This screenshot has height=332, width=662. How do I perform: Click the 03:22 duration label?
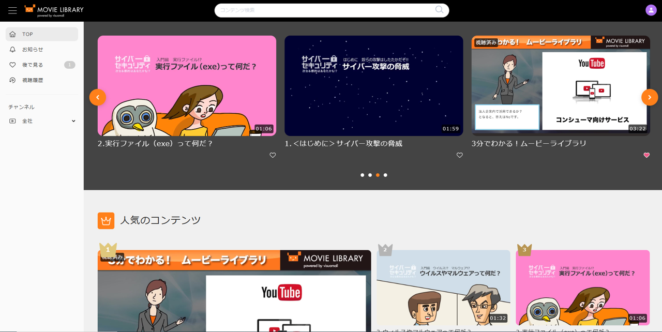point(638,129)
